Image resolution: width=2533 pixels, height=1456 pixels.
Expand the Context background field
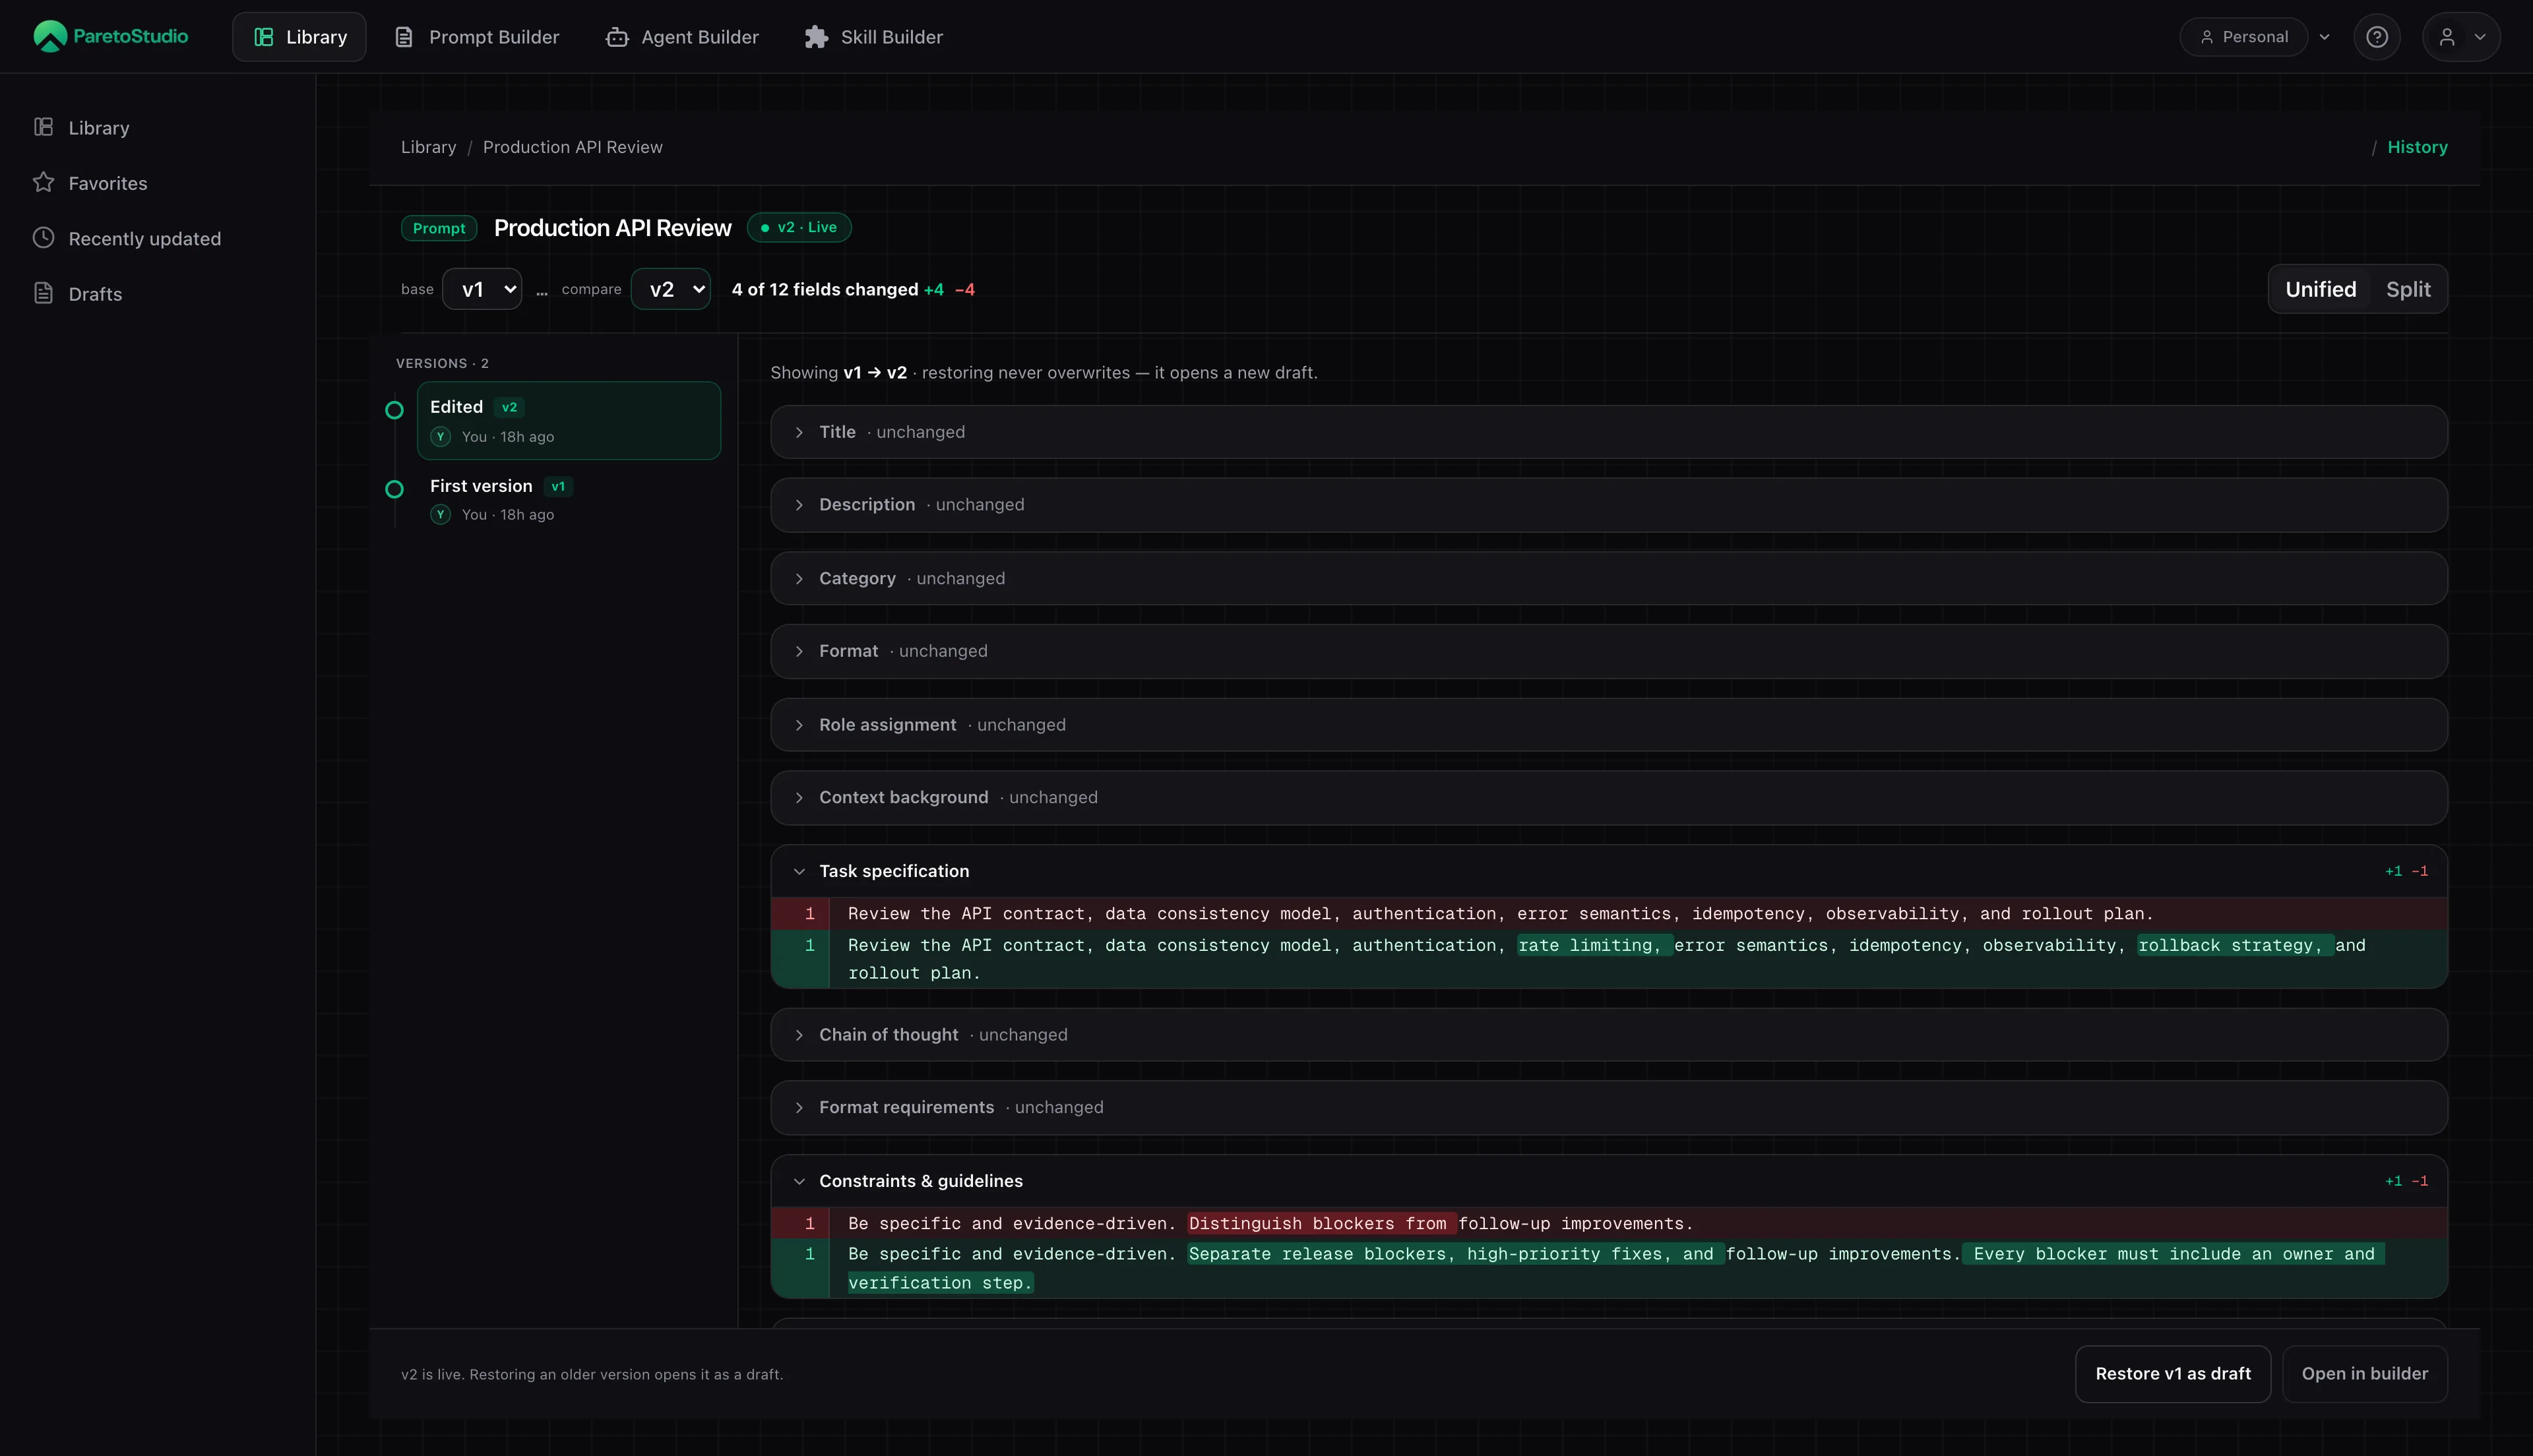pyautogui.click(x=1608, y=797)
